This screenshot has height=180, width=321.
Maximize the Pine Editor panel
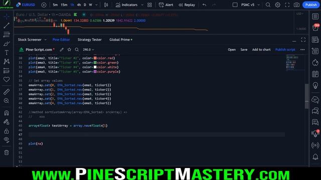click(303, 40)
